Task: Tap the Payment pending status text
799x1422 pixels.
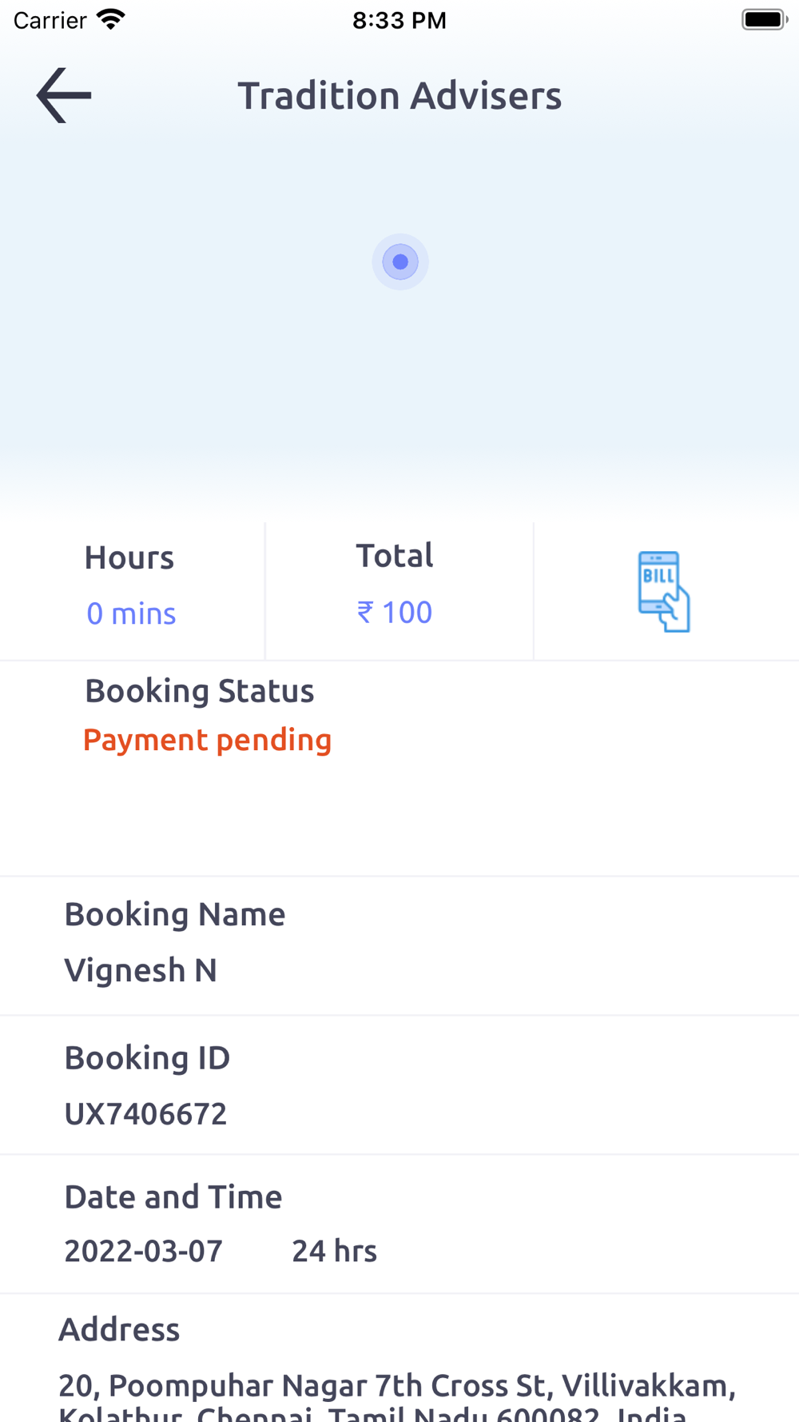Action: pos(208,740)
